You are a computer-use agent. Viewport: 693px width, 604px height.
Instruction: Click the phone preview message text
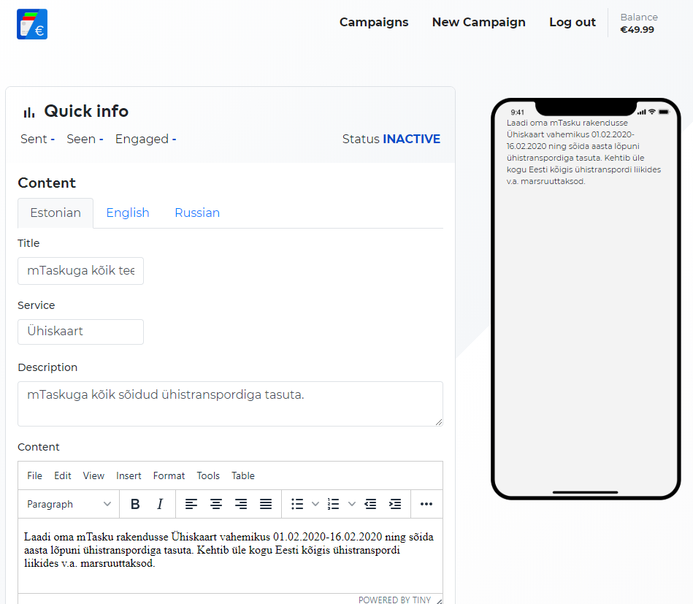click(x=583, y=152)
